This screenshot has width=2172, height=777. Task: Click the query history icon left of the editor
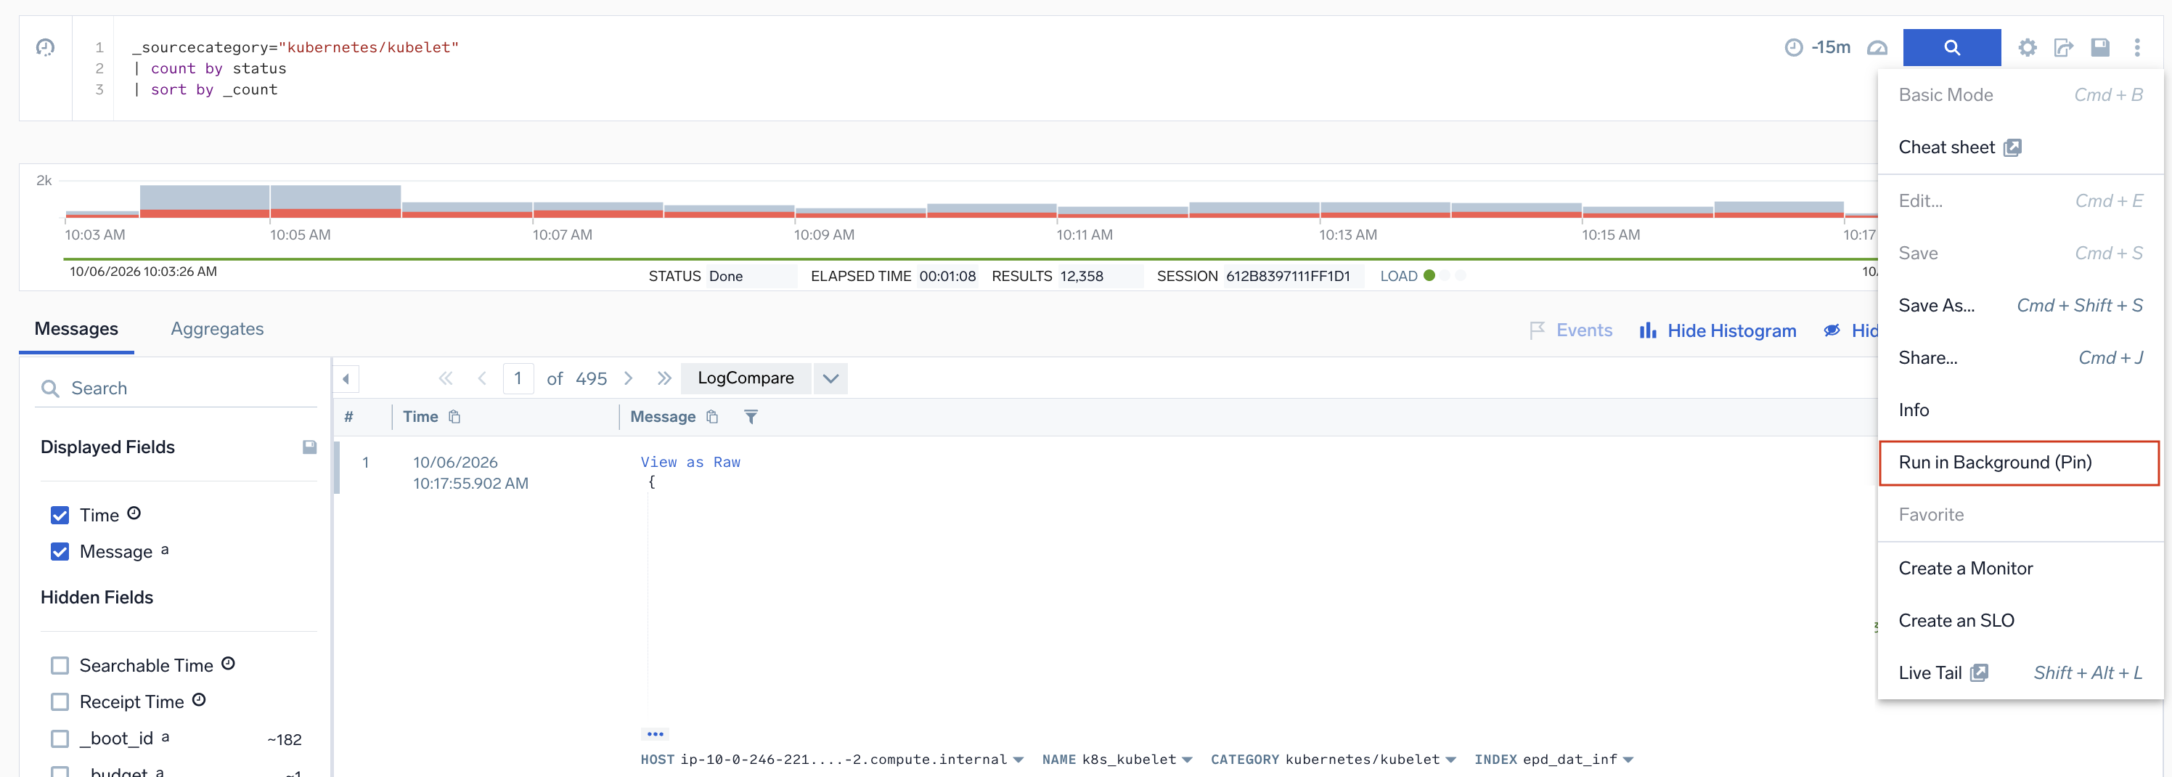46,47
